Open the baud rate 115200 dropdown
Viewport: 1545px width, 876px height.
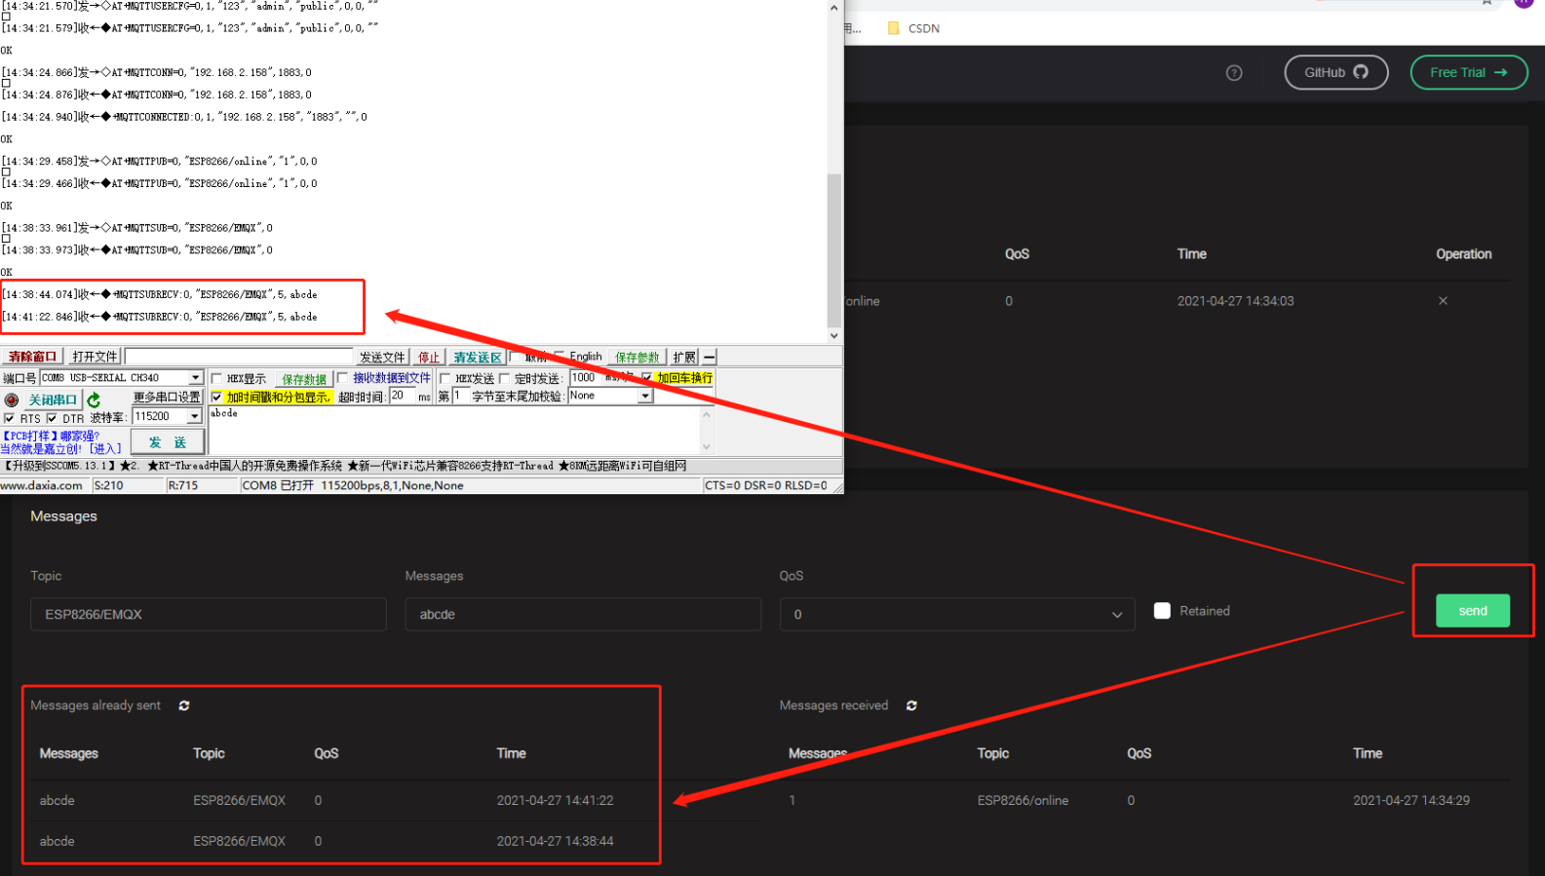194,417
